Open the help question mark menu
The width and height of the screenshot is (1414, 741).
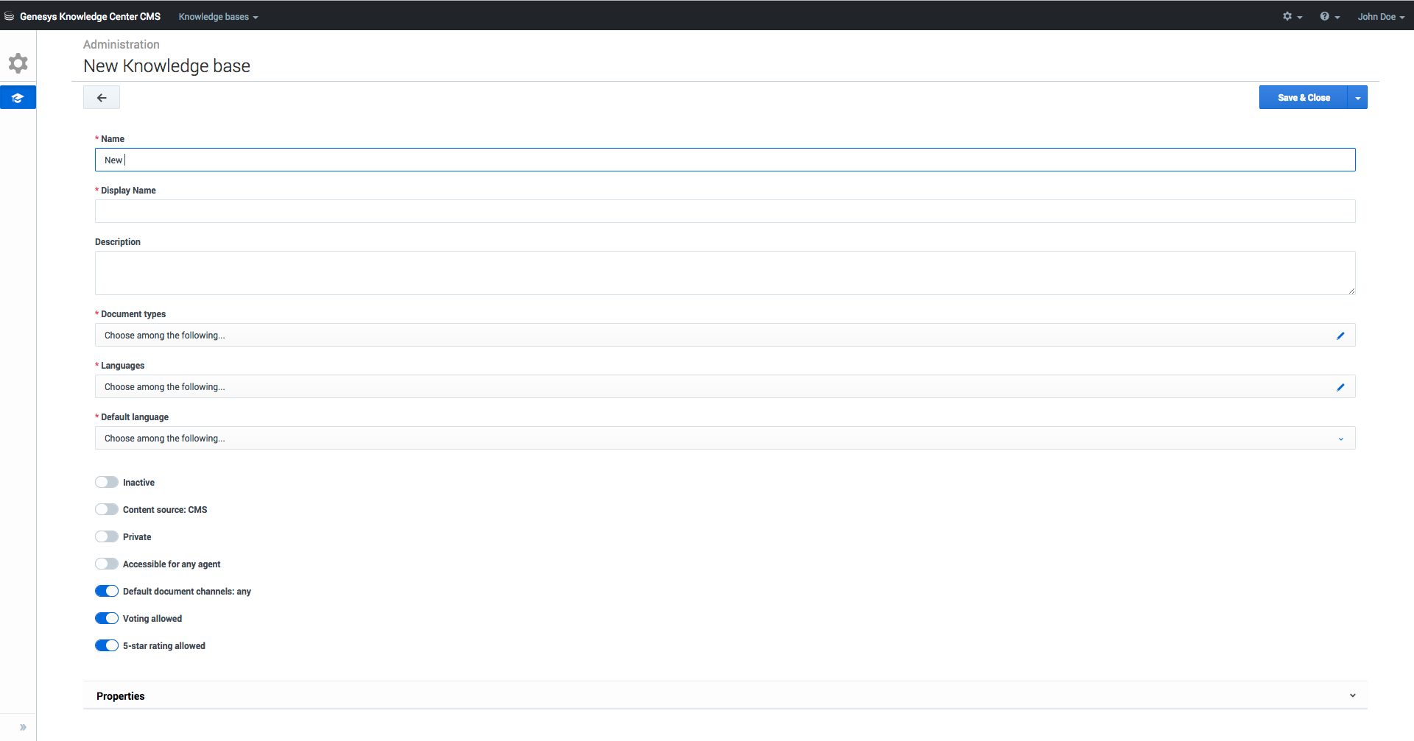(1329, 16)
